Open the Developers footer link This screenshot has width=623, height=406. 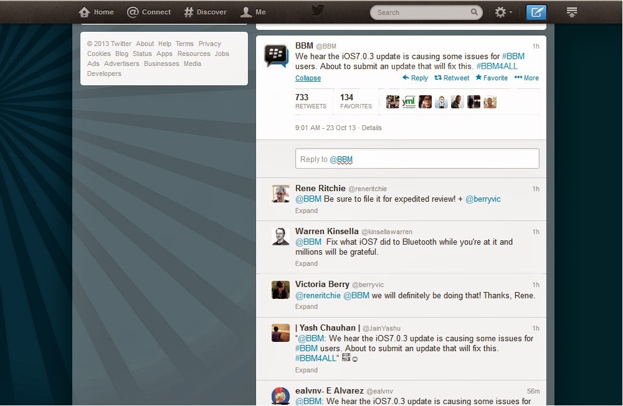coord(104,73)
